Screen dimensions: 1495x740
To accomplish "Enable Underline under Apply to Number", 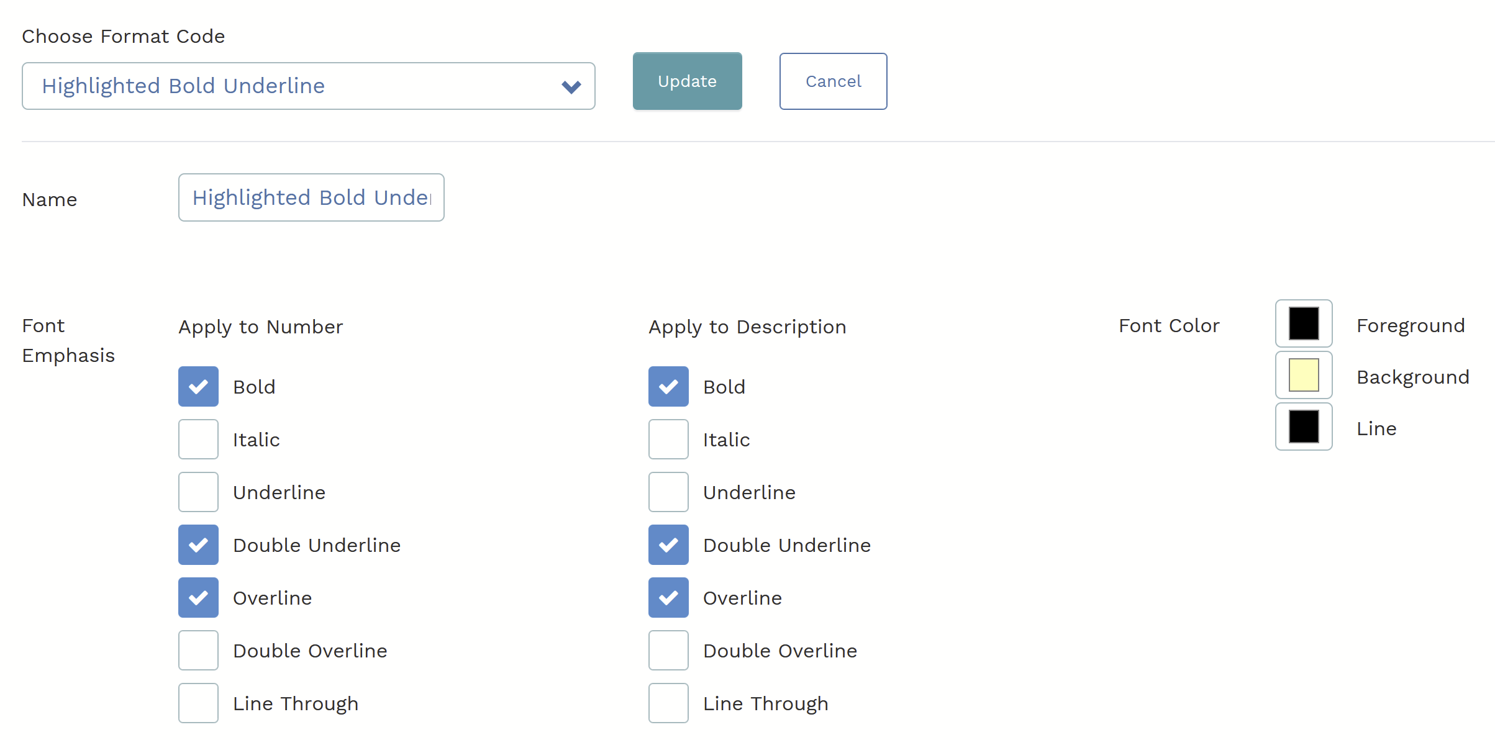I will [x=198, y=492].
